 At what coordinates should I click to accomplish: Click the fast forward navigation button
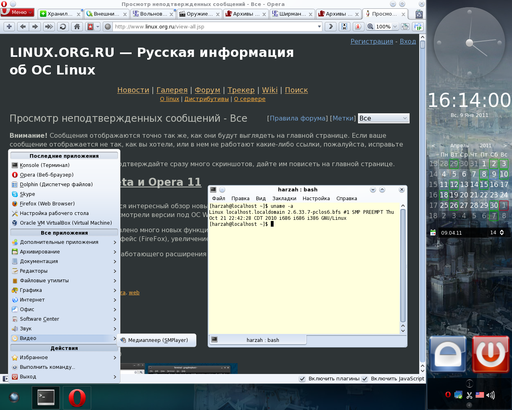49,26
